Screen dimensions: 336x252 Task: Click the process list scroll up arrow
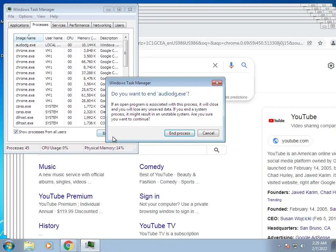(126, 37)
